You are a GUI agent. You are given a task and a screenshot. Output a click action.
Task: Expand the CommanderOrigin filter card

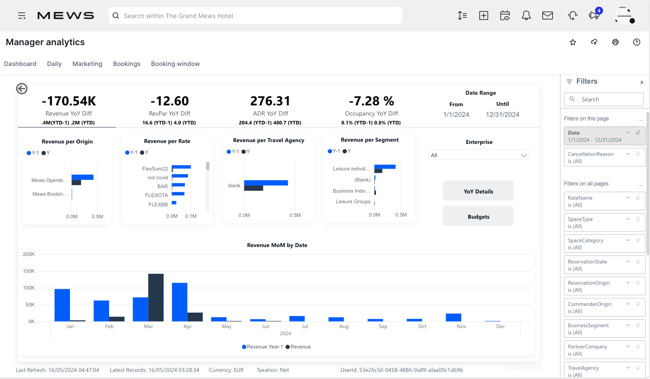[x=628, y=304]
